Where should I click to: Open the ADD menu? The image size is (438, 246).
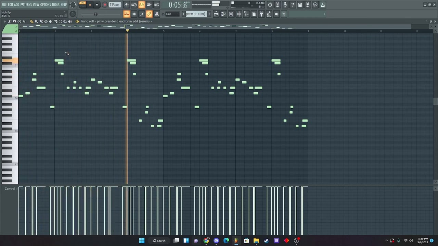point(16,5)
